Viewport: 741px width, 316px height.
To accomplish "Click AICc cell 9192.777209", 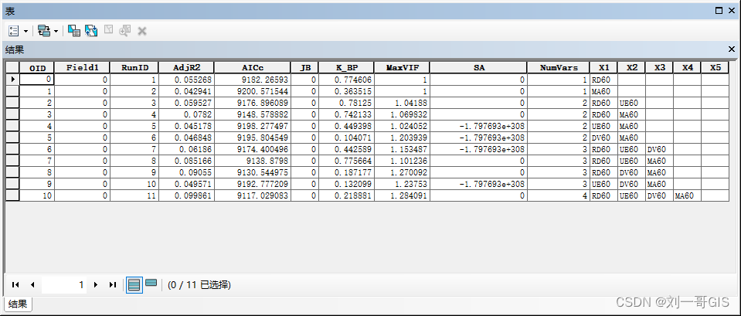I will coord(253,184).
